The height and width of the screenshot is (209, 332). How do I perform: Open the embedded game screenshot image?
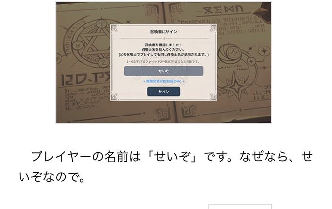click(x=164, y=62)
